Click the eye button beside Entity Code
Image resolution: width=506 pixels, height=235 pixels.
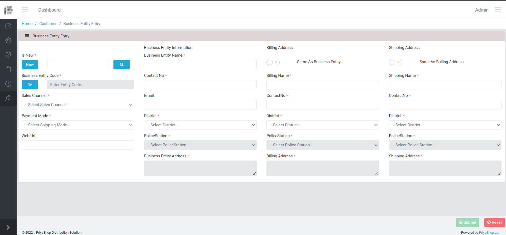click(x=30, y=84)
